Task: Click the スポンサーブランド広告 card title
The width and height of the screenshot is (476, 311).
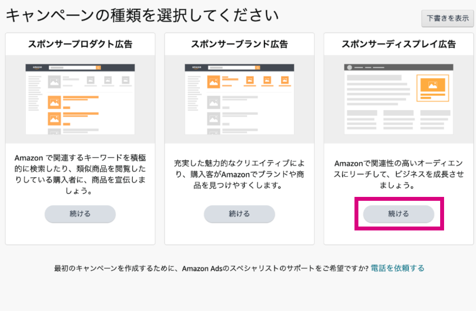Action: pyautogui.click(x=239, y=44)
